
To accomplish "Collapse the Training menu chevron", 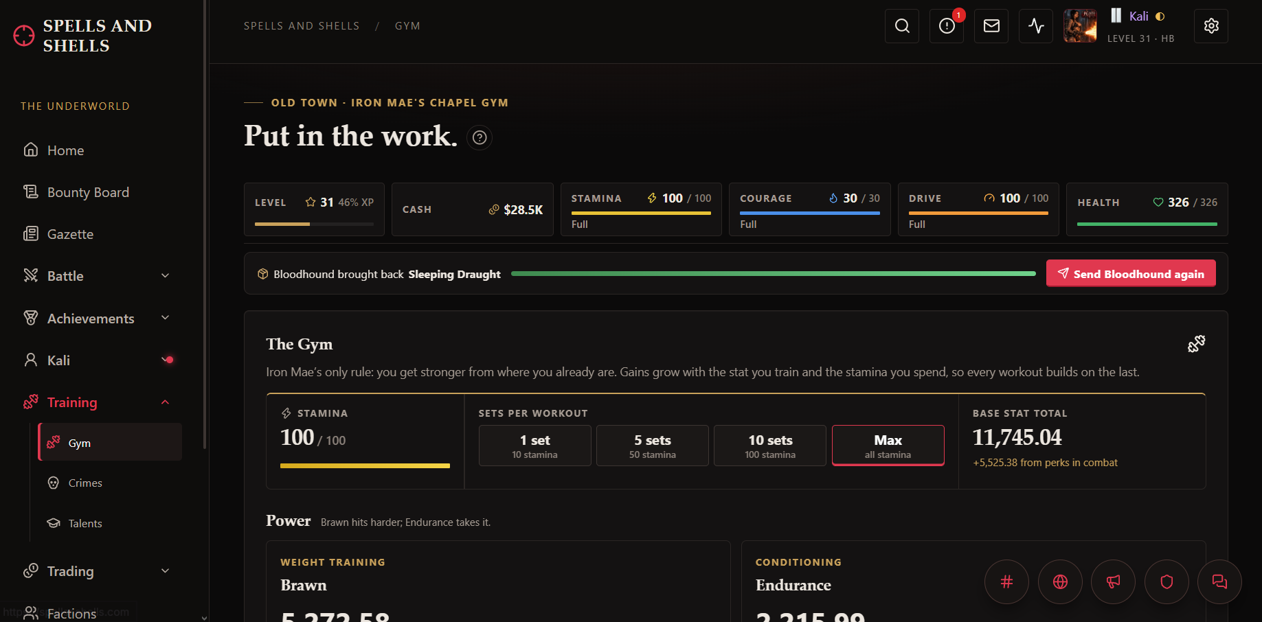I will (165, 402).
